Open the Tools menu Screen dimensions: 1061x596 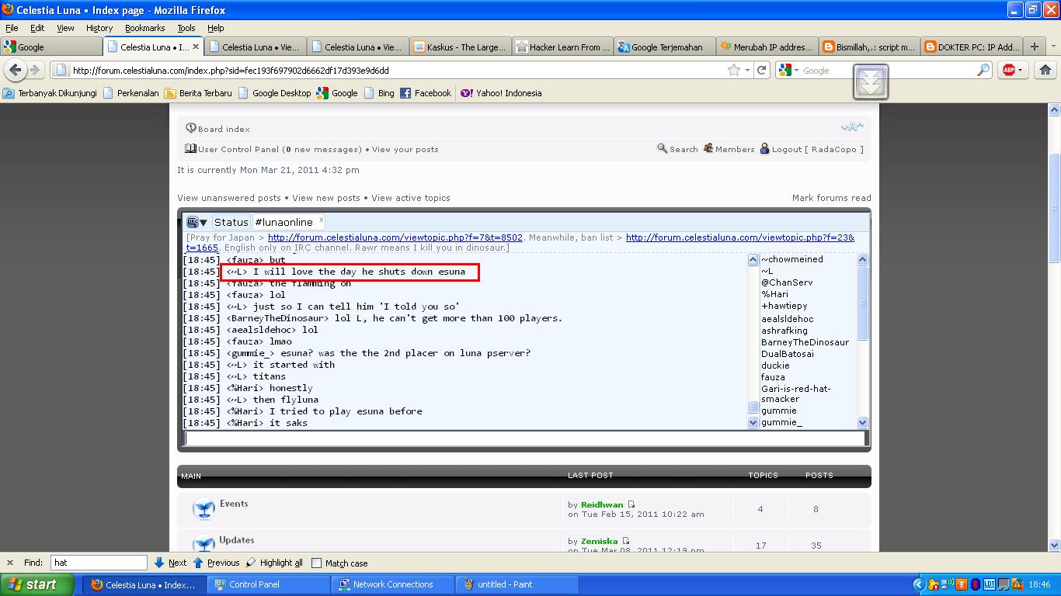click(x=186, y=28)
